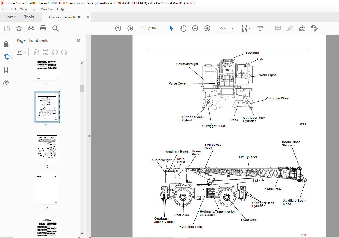Click the 'Page Thumbnails' panel title
This screenshot has width=339, height=238.
32,40
